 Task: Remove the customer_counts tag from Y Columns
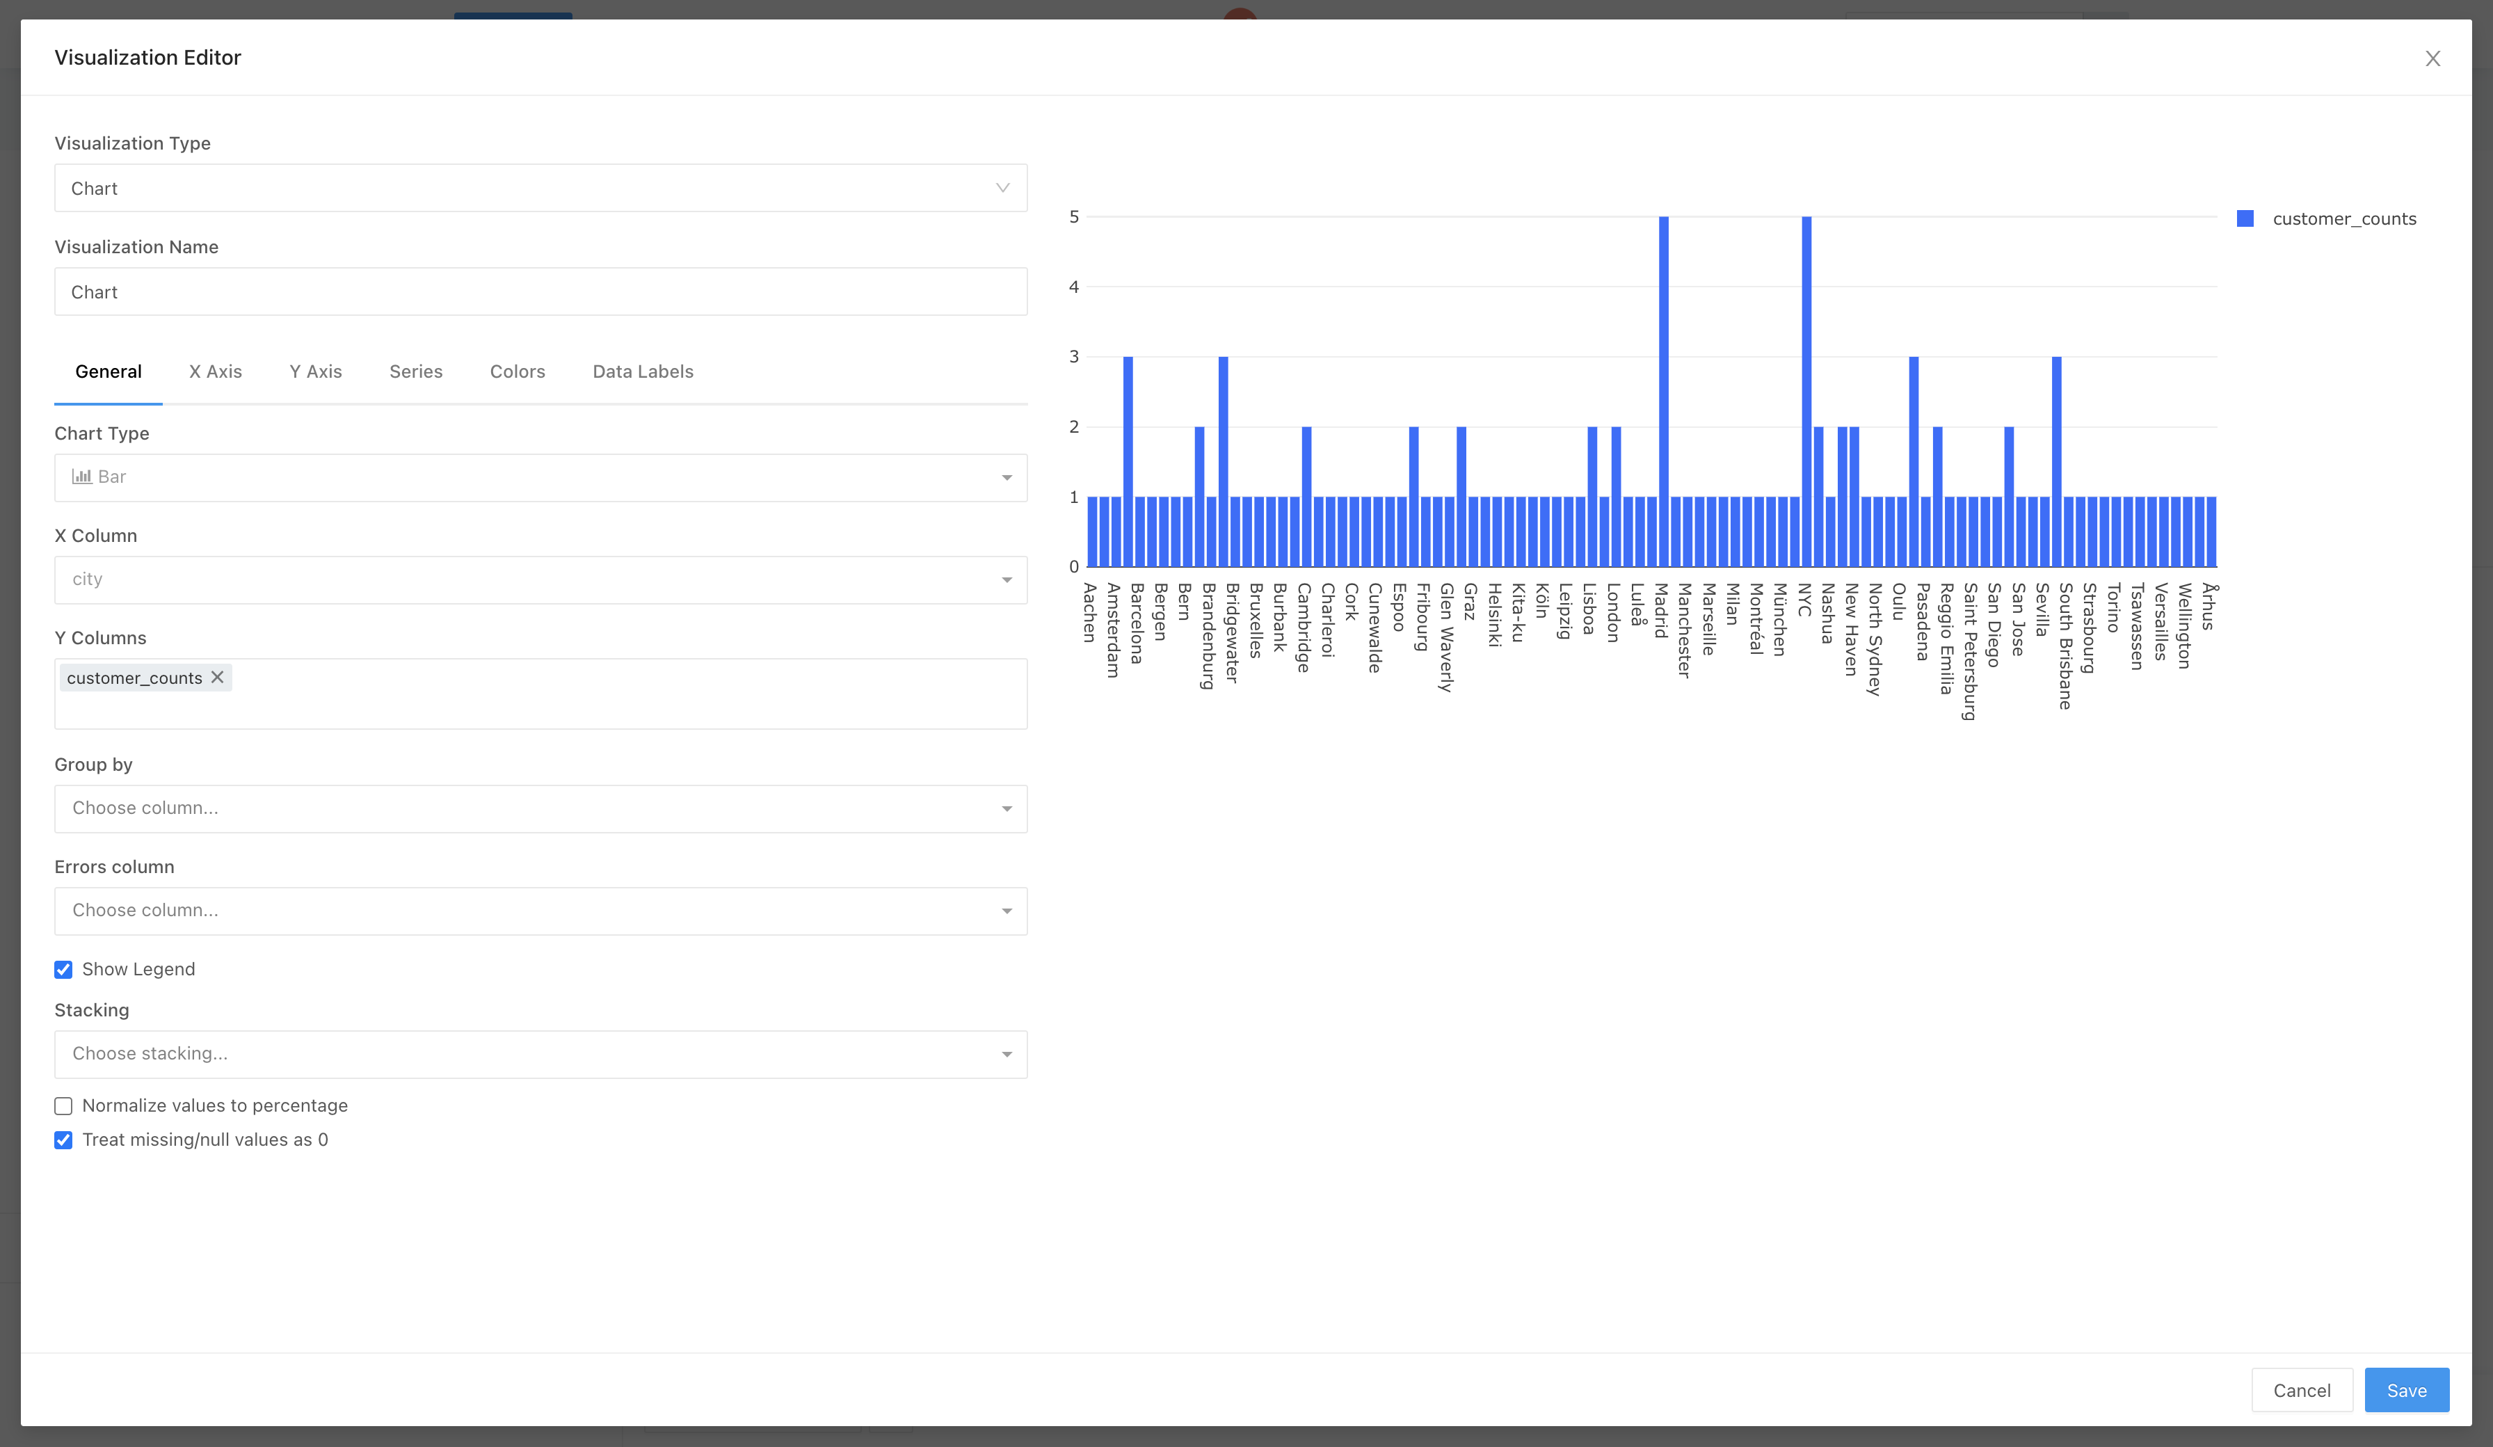pyautogui.click(x=218, y=677)
